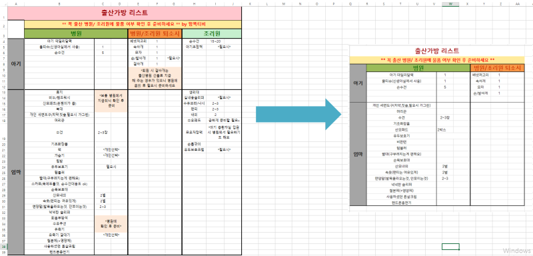Click the column B header
The height and width of the screenshot is (256, 533).
(59, 4)
